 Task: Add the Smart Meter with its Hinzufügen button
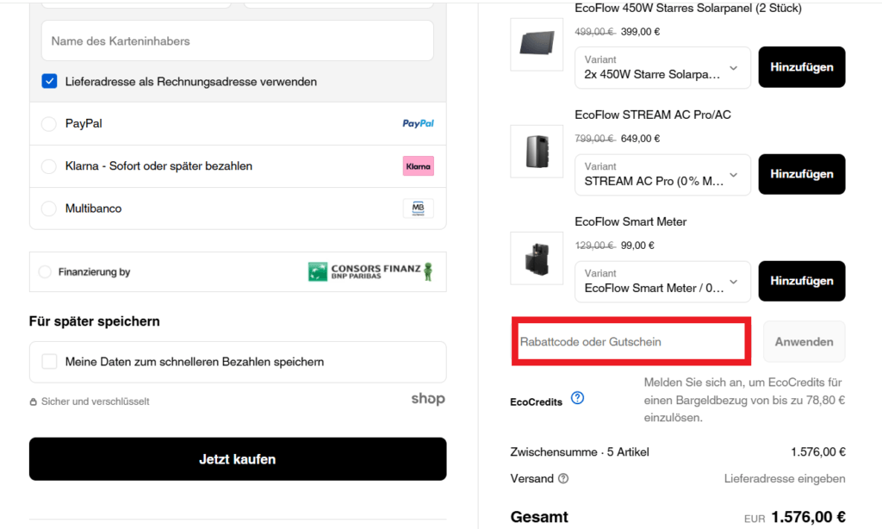pyautogui.click(x=802, y=281)
